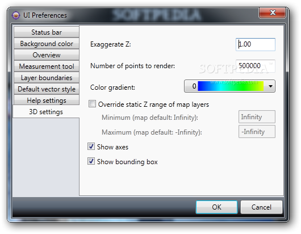Image resolution: width=301 pixels, height=234 pixels.
Task: Click the UI Preferences title bar app icon
Action: click(16, 15)
